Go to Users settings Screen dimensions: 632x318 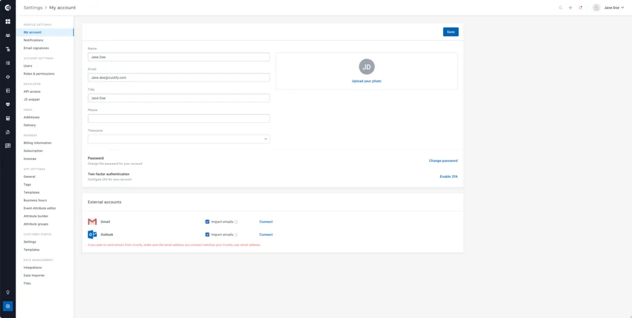(28, 65)
